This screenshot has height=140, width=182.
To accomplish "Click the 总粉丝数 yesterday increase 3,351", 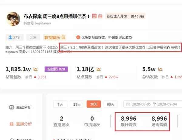I will tap(42, 77).
